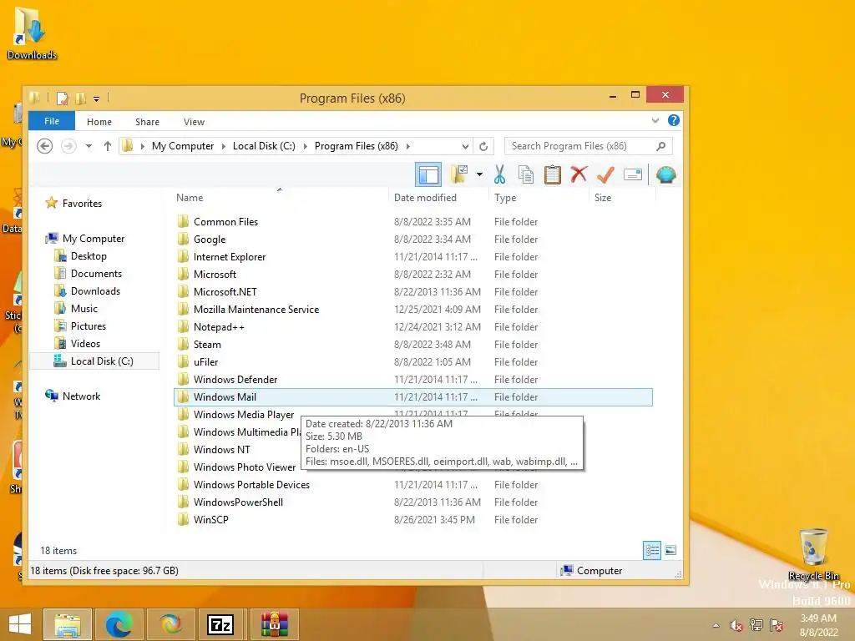This screenshot has width=855, height=641.
Task: Select Music in the navigation pane
Action: pos(84,308)
